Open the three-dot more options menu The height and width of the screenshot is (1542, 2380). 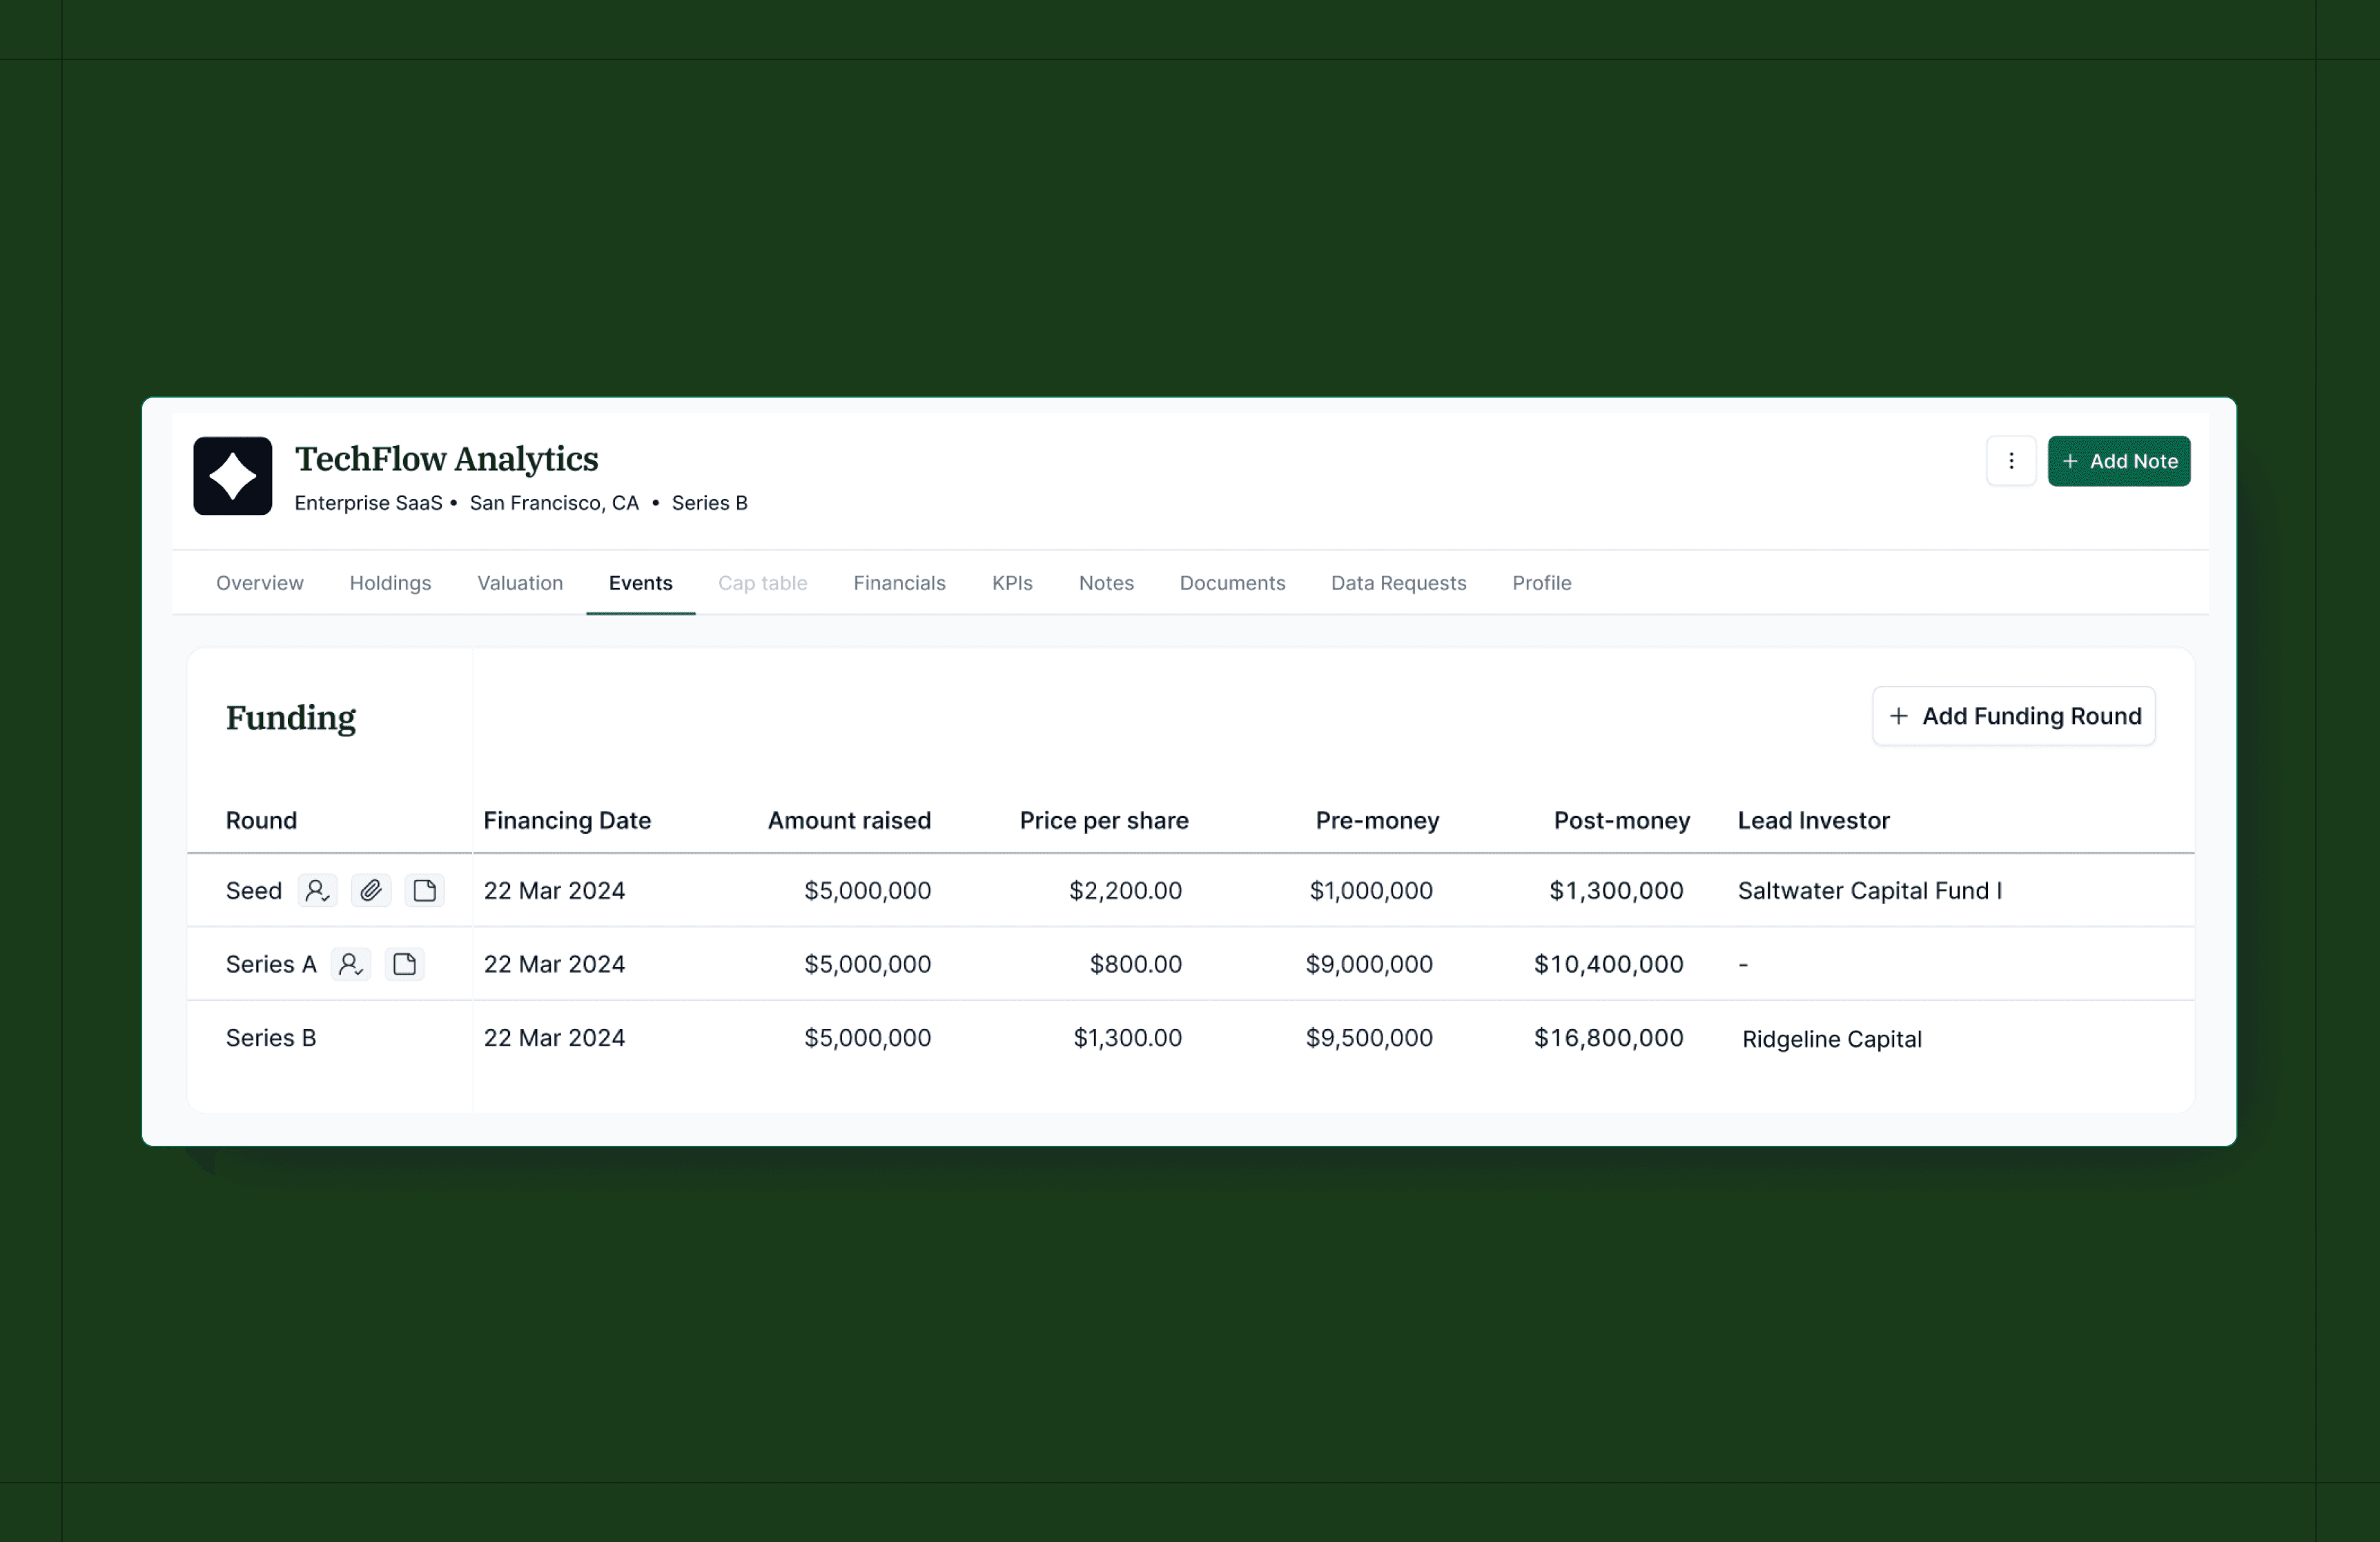(x=2010, y=461)
